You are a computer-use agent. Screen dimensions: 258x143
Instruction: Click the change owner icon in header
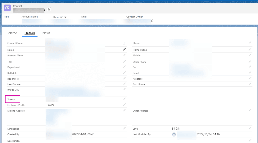tap(152, 21)
